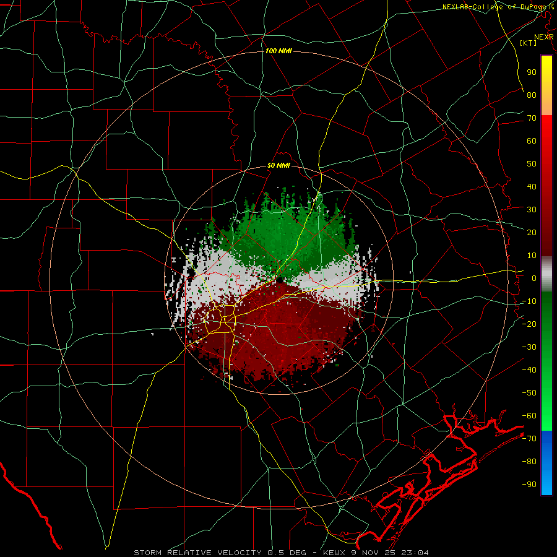Image resolution: width=557 pixels, height=557 pixels.
Task: Click the -40 value on the velocity scale
Action: pyautogui.click(x=529, y=370)
